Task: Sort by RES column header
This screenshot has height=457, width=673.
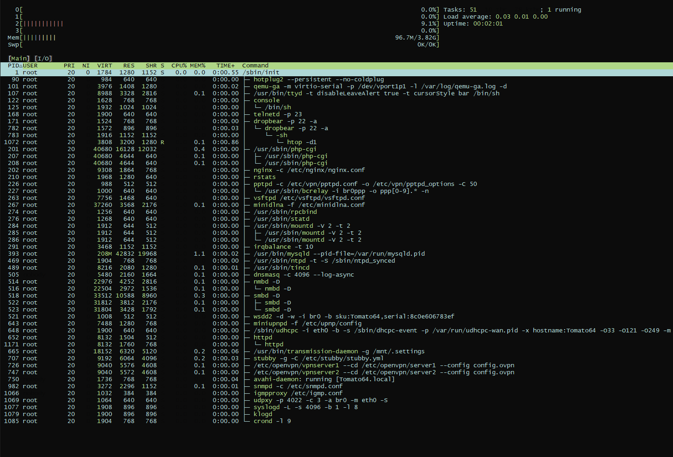Action: pos(128,66)
